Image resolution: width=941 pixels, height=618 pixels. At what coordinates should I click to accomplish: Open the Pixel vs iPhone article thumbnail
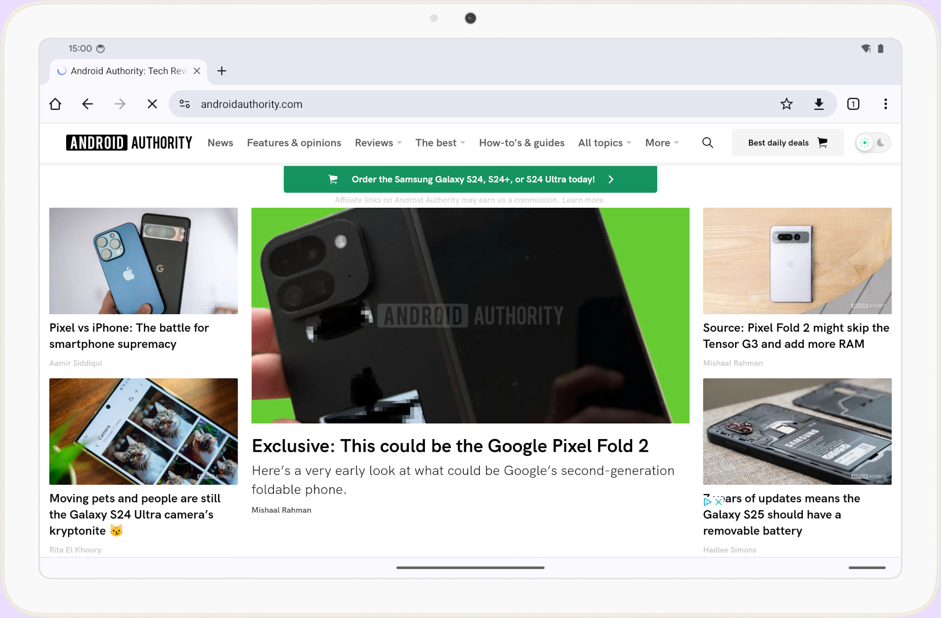coord(143,261)
